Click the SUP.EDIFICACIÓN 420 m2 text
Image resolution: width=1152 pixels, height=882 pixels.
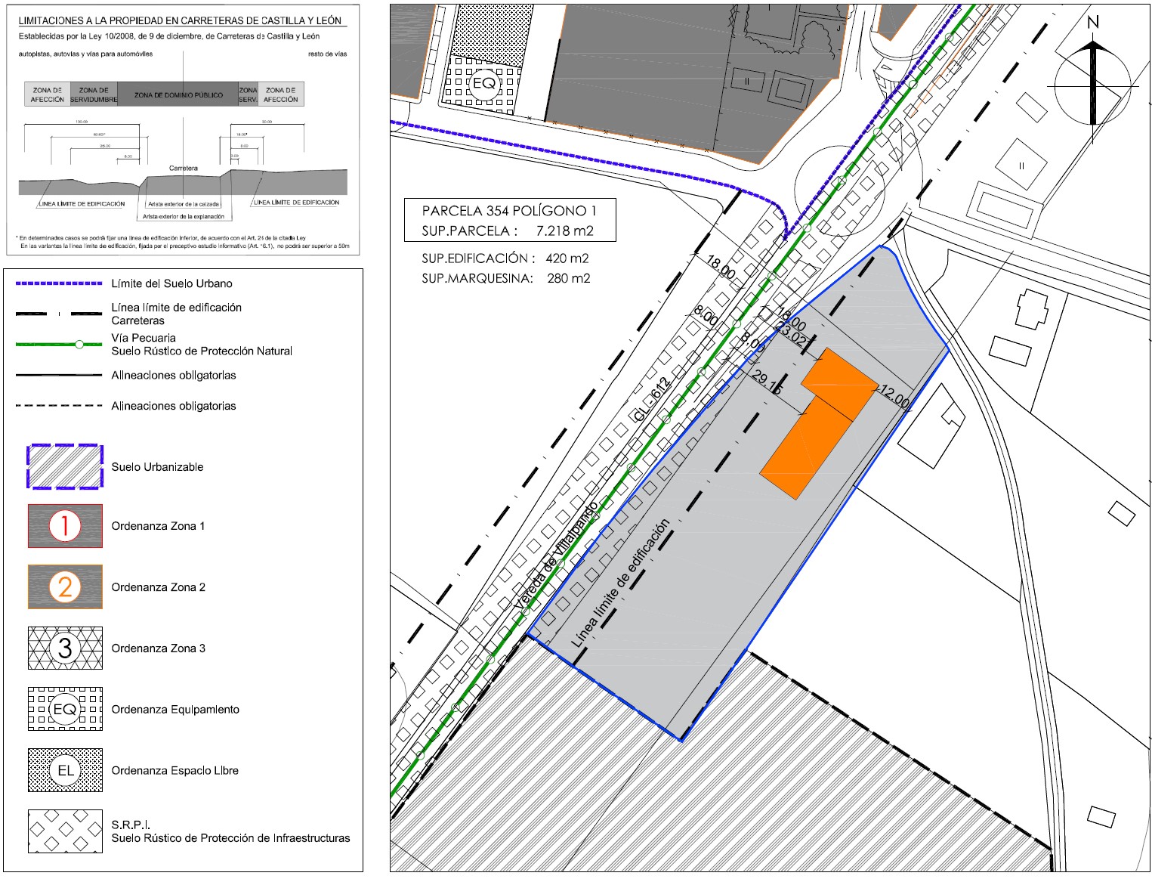[x=505, y=258]
